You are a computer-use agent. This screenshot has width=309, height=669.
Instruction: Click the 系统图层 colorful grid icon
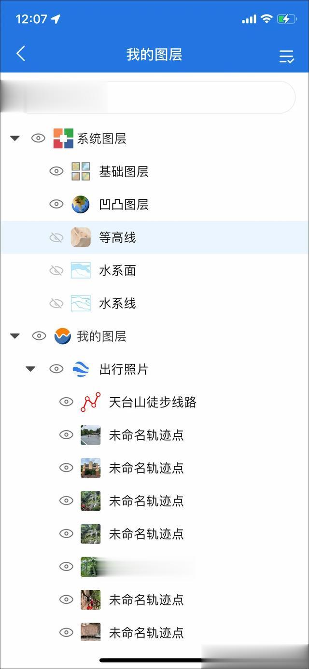click(63, 139)
